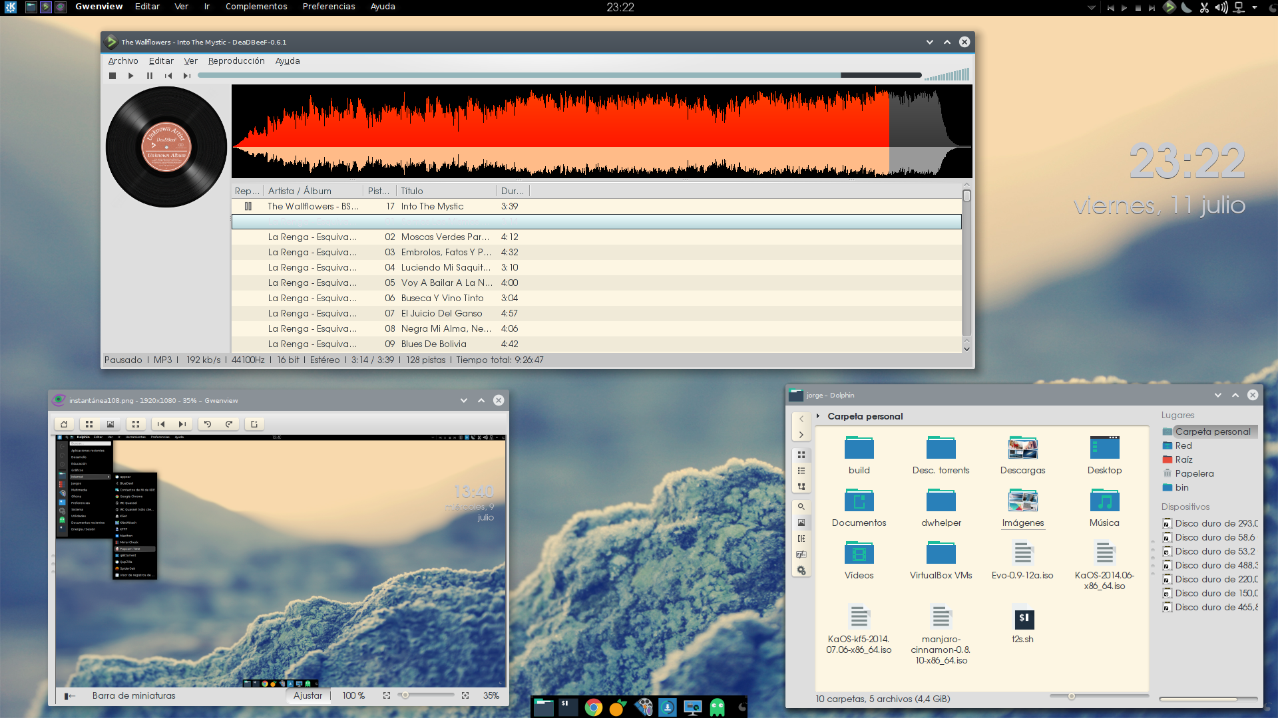This screenshot has width=1278, height=718.
Task: Adjust the DeaDBeeF volume bars
Action: click(947, 75)
